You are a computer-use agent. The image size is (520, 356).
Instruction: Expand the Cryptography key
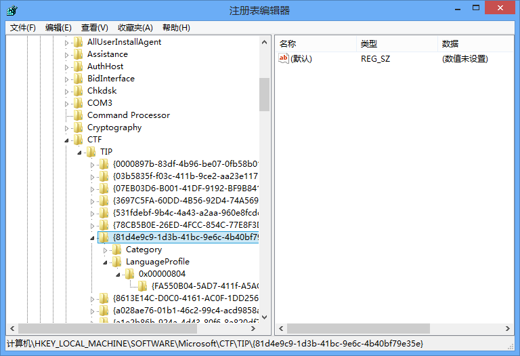[x=66, y=128]
